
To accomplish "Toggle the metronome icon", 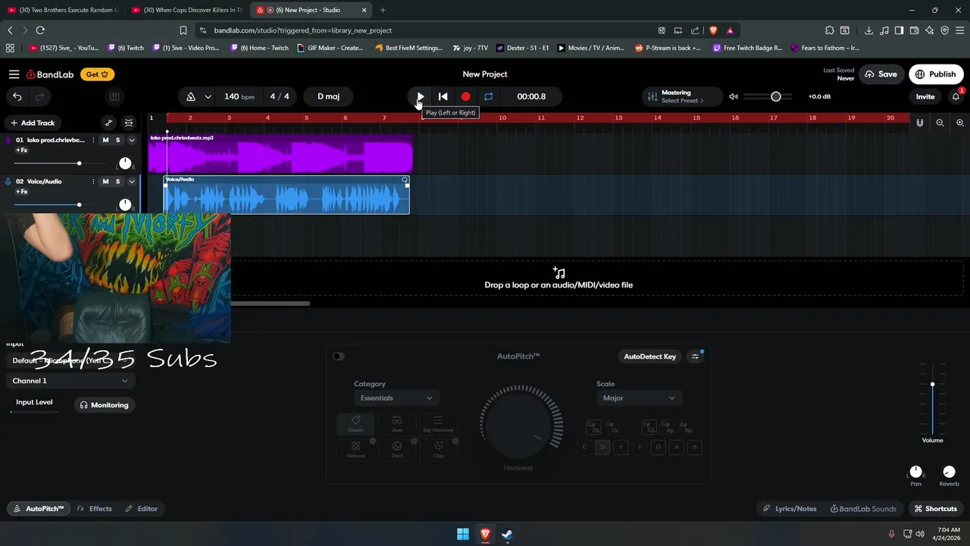I will (x=191, y=96).
